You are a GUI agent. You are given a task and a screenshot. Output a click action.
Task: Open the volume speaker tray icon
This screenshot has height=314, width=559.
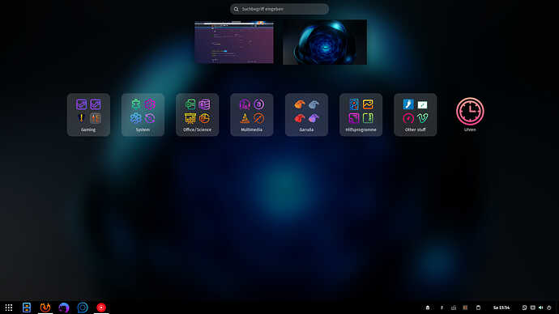541,308
